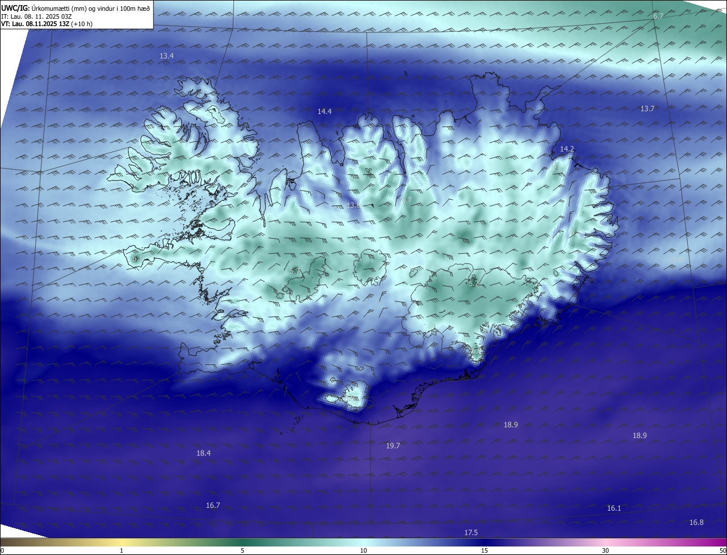727x555 pixels.
Task: Select the valid time "VT: Lau. 08.11.2025 13Z"
Action: [x=35, y=24]
